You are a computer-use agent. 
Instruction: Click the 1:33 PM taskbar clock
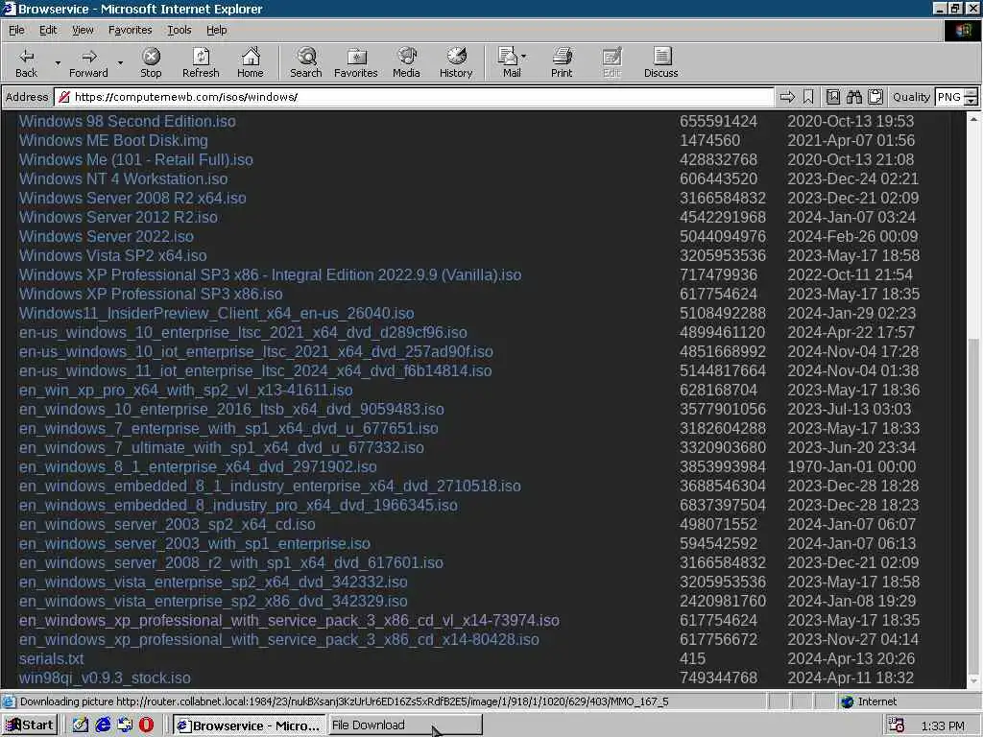943,725
